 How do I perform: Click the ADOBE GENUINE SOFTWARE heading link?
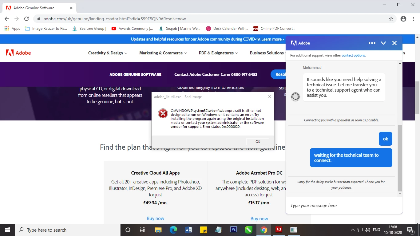(x=135, y=74)
